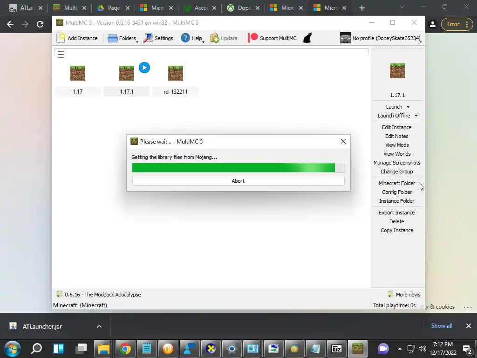Click Edit Notes
This screenshot has height=358, width=477.
click(x=397, y=136)
